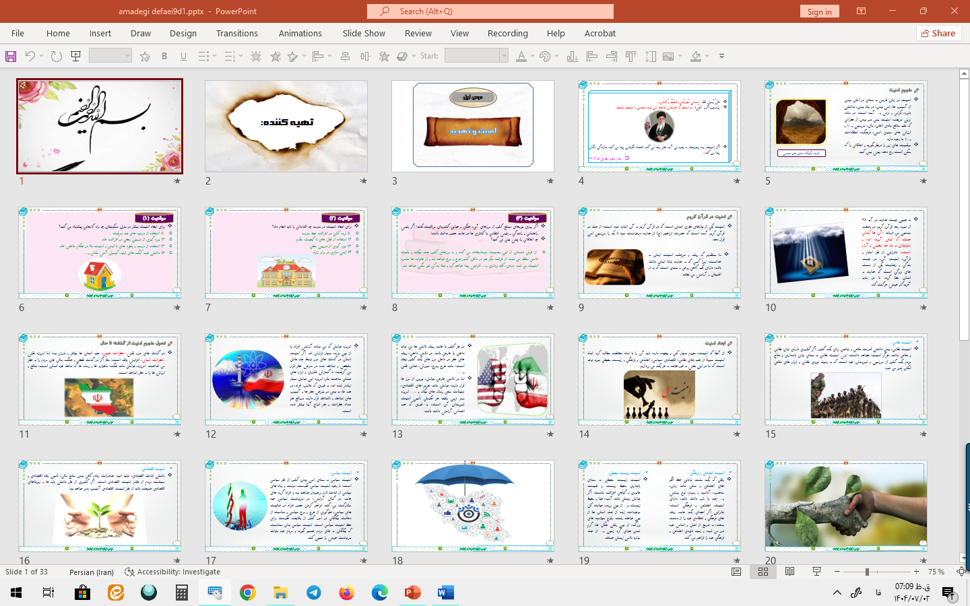
Task: Click the Sign in button
Action: click(x=819, y=11)
